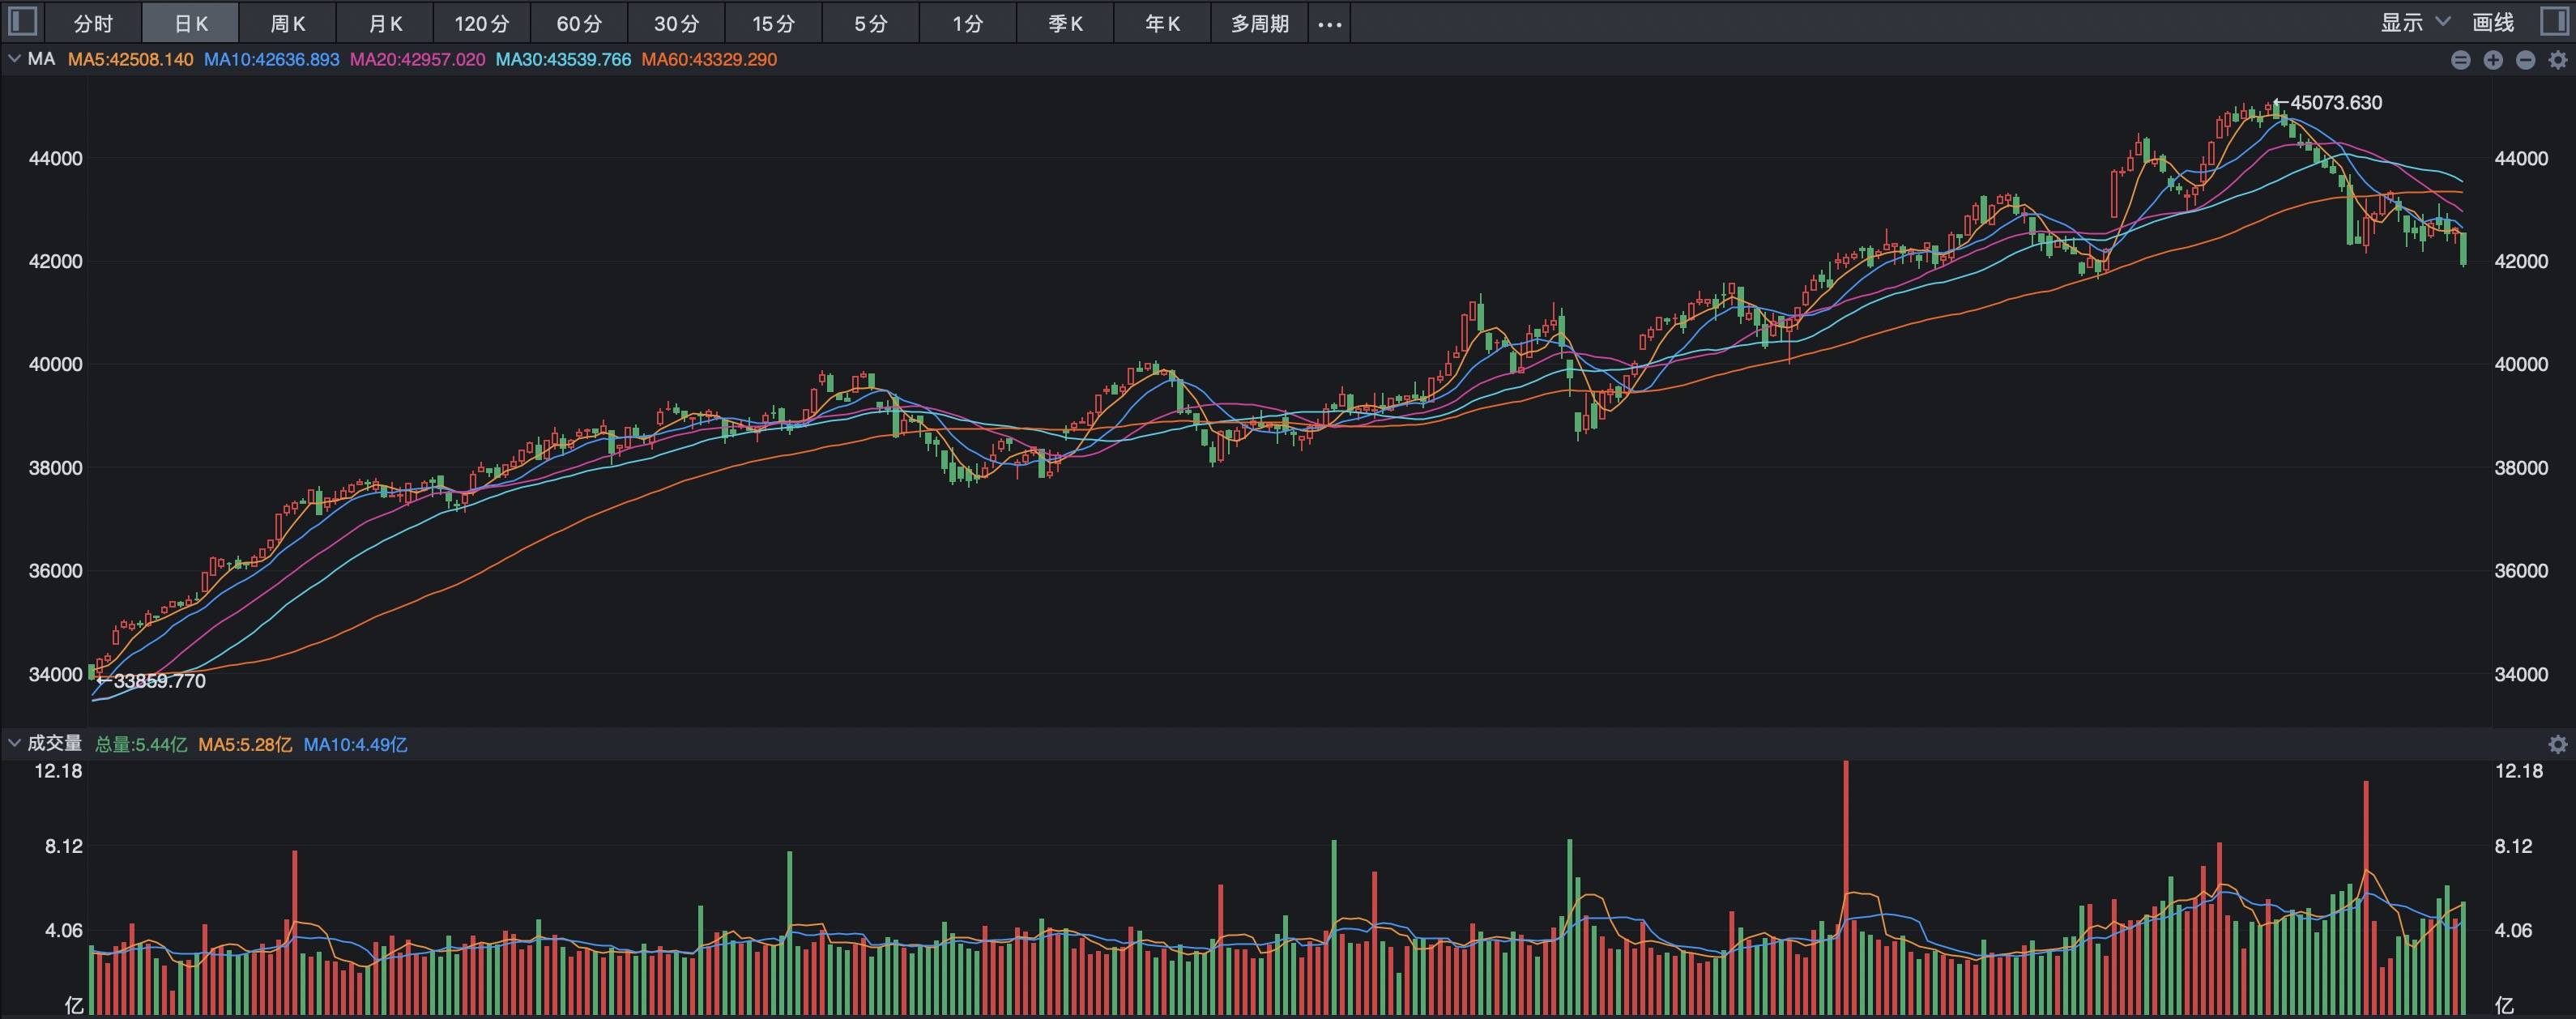Click volume 总量:5.44亿 value
This screenshot has width=2576, height=1019.
coord(141,745)
